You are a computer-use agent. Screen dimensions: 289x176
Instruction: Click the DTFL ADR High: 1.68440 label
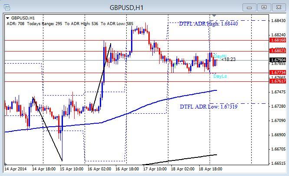click(x=208, y=24)
